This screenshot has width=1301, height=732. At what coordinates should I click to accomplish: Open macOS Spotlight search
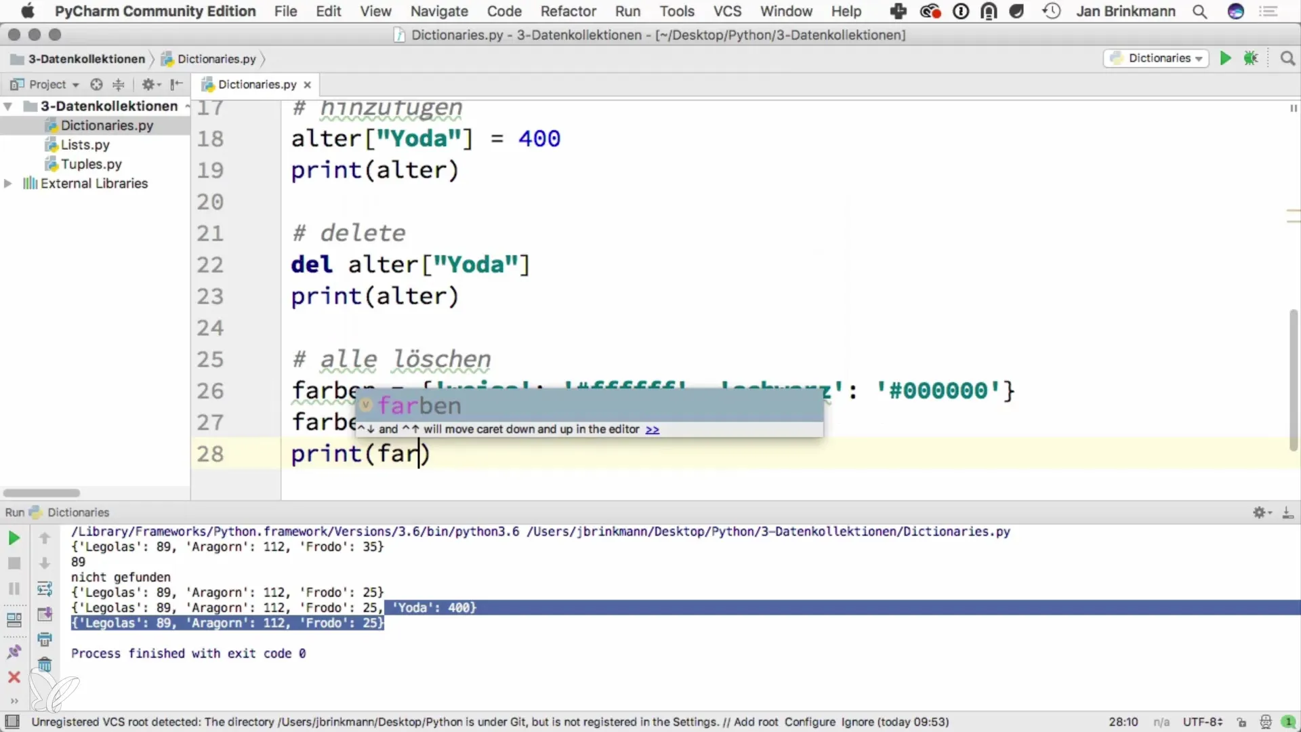1200,12
